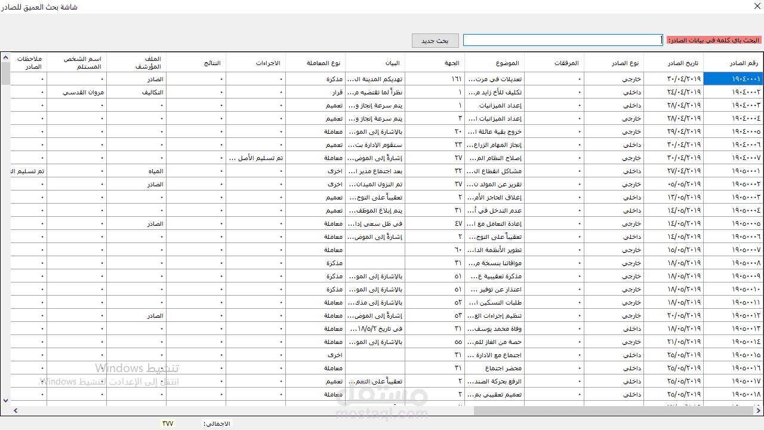Sort by تاريخ الصادر column header
Screen dimensions: 764x430
click(673, 63)
